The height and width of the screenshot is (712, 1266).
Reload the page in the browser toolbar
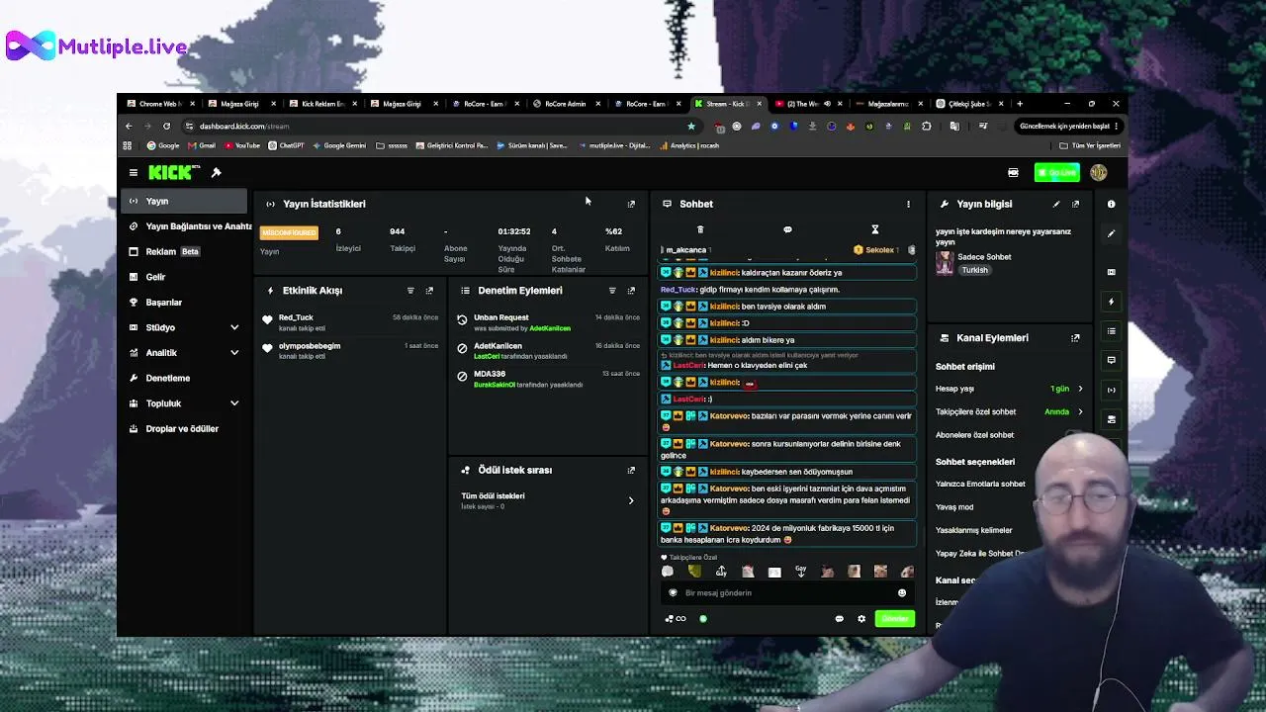(x=166, y=127)
